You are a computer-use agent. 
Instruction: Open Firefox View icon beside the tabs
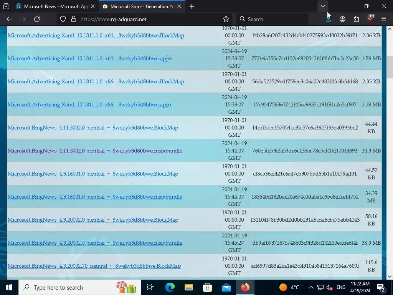click(x=6, y=6)
